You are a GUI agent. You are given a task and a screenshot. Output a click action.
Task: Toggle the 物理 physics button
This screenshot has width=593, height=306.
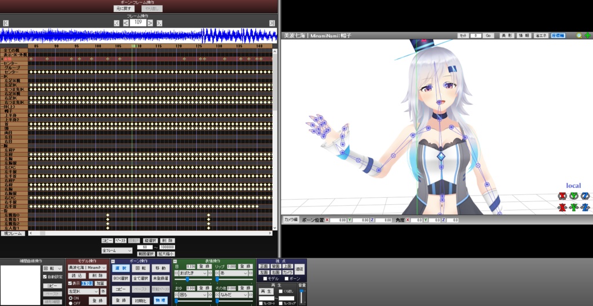(x=161, y=301)
